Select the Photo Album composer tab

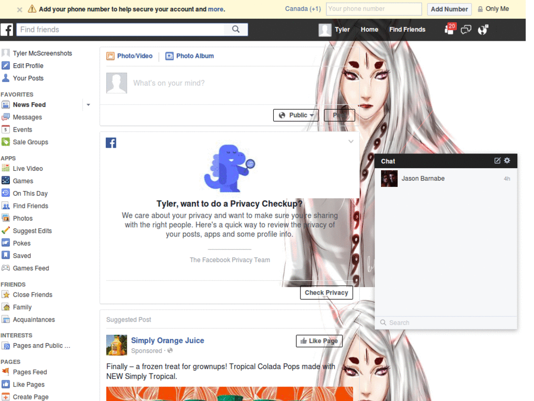[190, 56]
